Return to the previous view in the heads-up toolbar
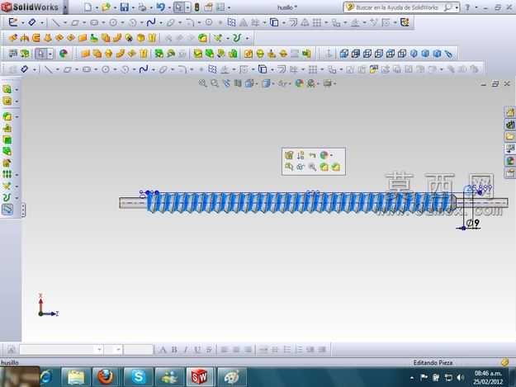 pos(226,83)
